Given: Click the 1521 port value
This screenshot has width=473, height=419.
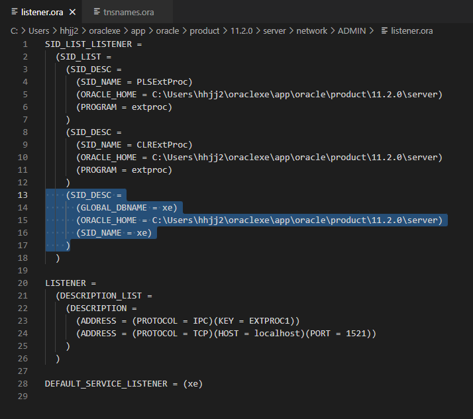Looking at the screenshot, I should (356, 334).
